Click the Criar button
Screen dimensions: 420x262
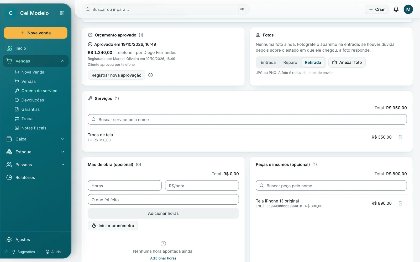click(x=377, y=9)
